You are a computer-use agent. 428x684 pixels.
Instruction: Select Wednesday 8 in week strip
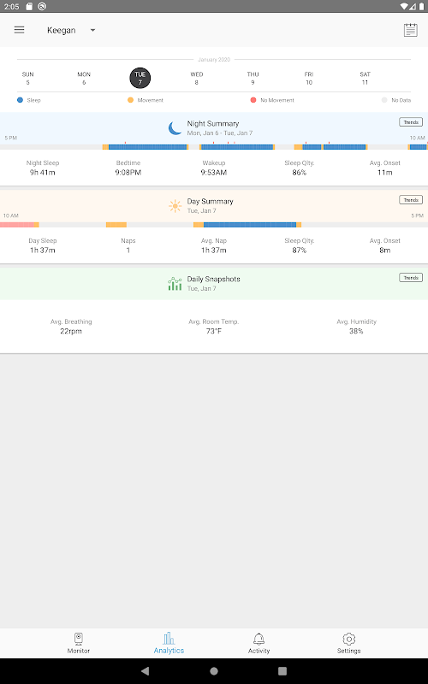tap(197, 78)
